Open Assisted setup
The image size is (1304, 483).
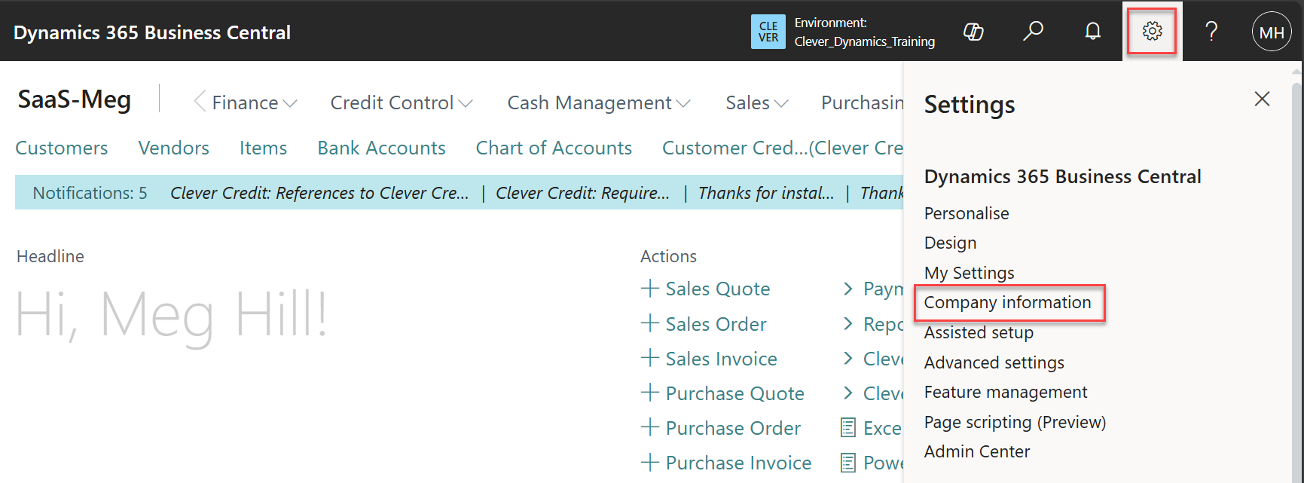(979, 332)
